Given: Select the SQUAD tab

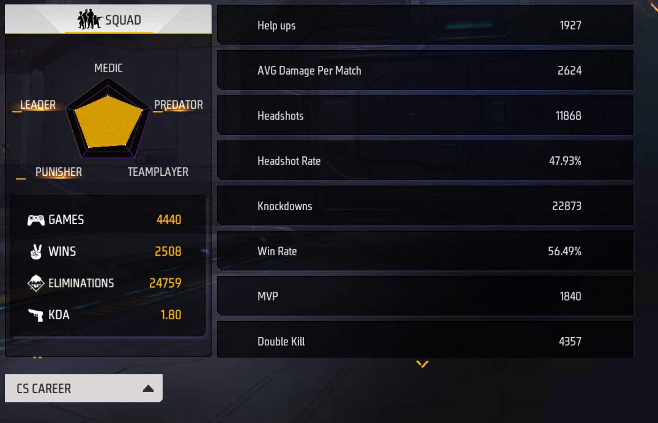Looking at the screenshot, I should 108,19.
